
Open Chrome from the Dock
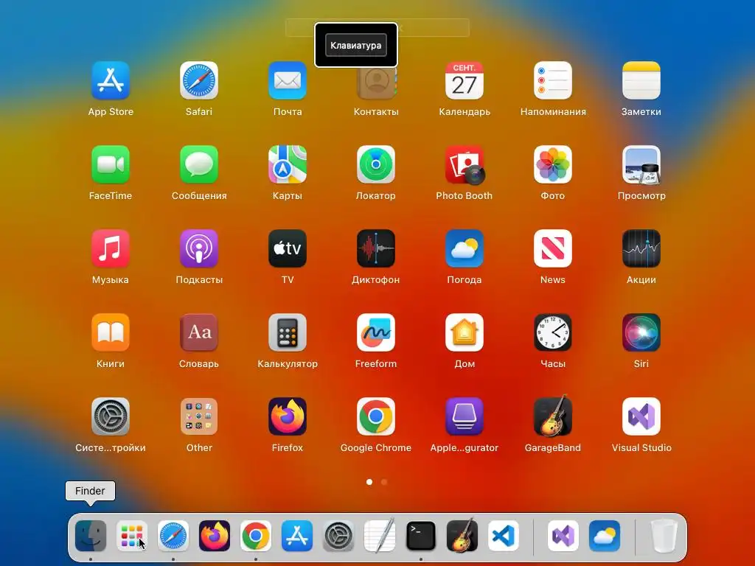coord(256,536)
